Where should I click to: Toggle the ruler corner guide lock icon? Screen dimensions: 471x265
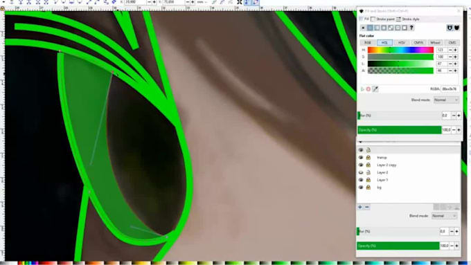click(2, 8)
